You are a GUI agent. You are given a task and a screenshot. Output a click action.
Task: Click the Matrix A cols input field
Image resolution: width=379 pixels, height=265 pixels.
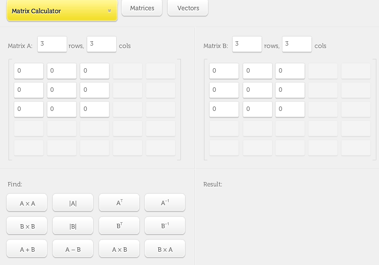point(101,44)
